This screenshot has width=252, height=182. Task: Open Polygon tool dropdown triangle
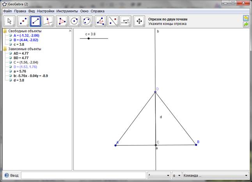[66, 25]
